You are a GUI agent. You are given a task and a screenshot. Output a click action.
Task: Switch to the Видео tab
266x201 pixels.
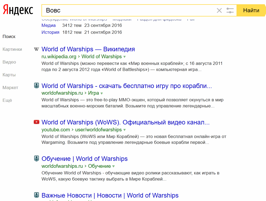(x=9, y=62)
